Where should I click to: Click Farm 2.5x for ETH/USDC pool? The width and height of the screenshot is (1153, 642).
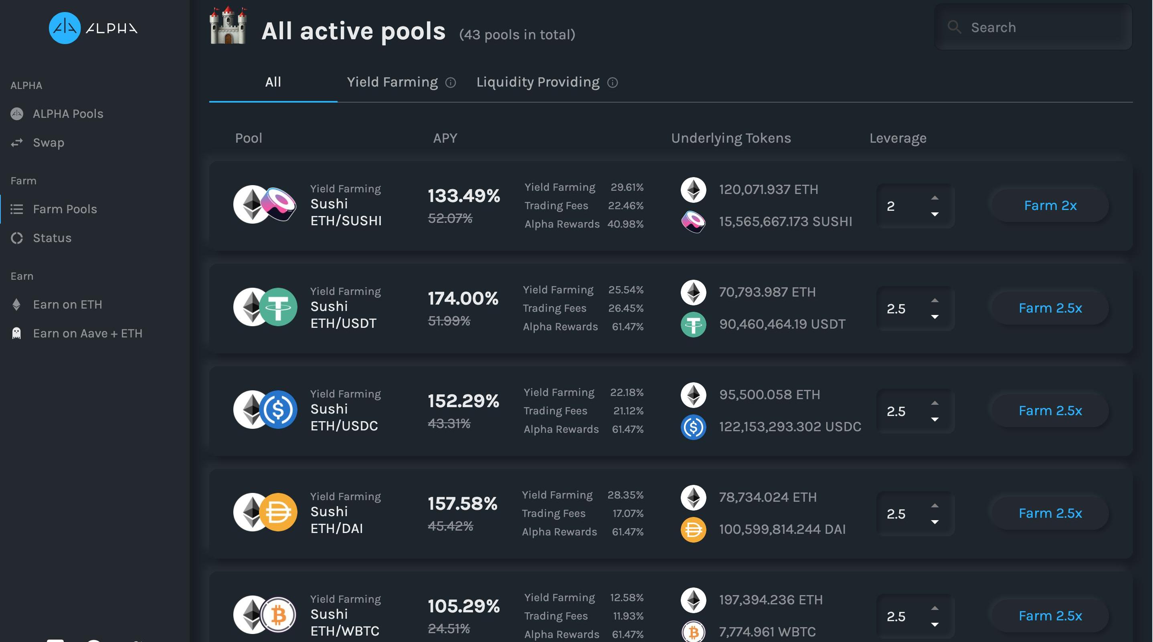1050,410
